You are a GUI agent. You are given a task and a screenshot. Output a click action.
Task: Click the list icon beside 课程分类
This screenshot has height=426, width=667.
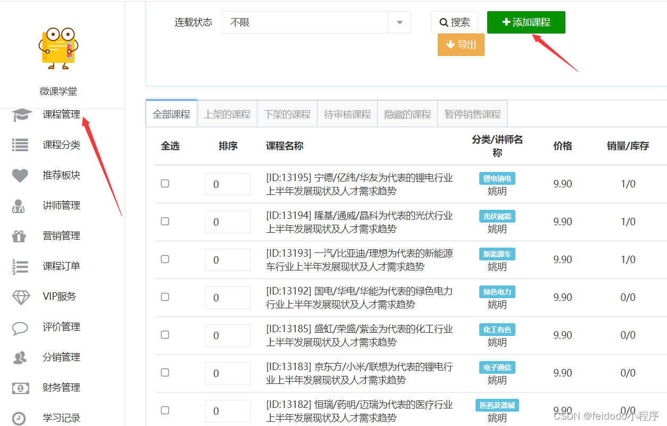click(20, 145)
